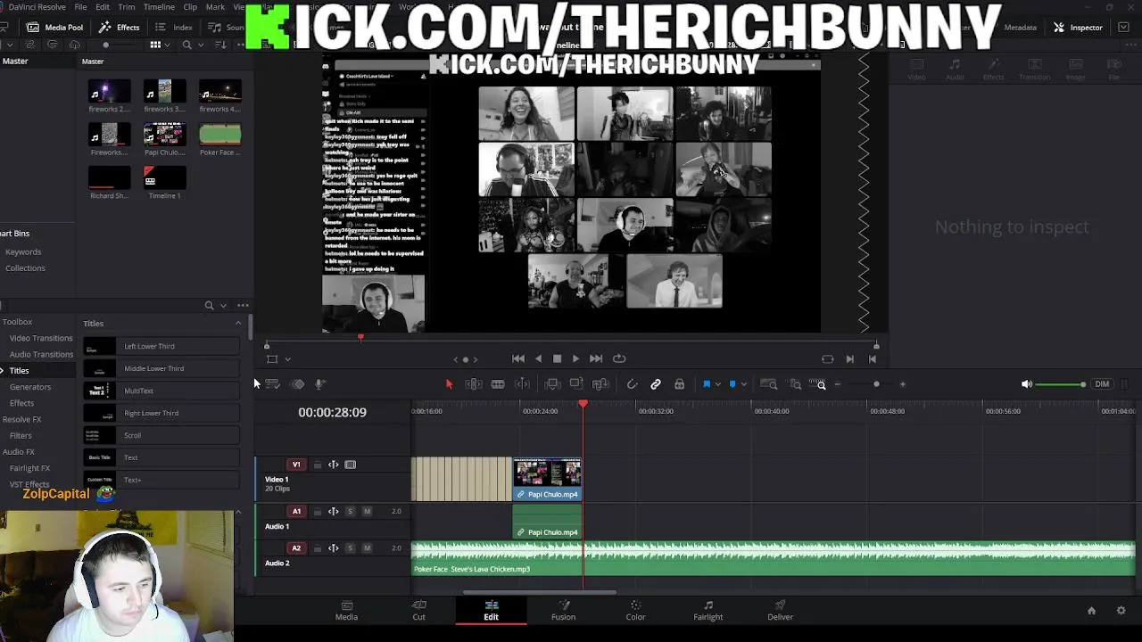
Task: Click the Custom Zoom icon
Action: coord(817,384)
